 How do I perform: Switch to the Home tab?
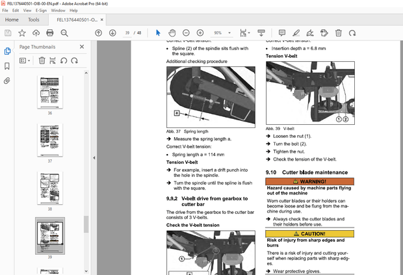12,20
